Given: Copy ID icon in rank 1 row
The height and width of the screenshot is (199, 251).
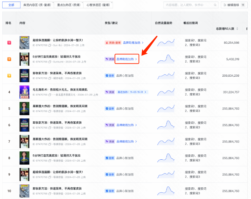Looking at the screenshot, I should (50, 45).
